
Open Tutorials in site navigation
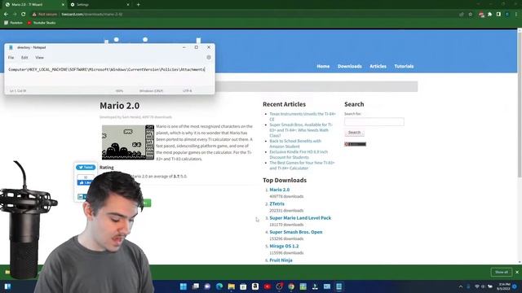click(404, 67)
